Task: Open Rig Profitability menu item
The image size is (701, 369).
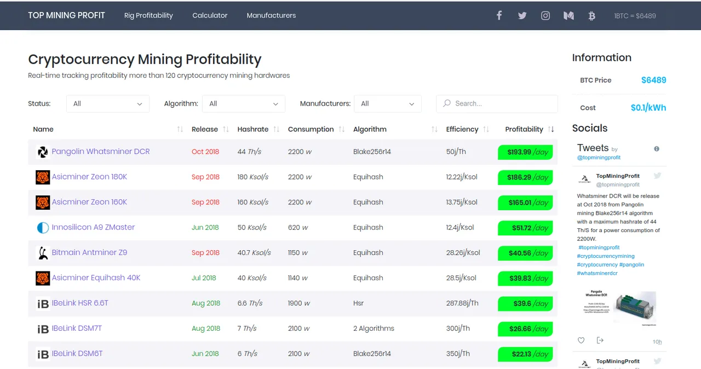Action: [148, 15]
